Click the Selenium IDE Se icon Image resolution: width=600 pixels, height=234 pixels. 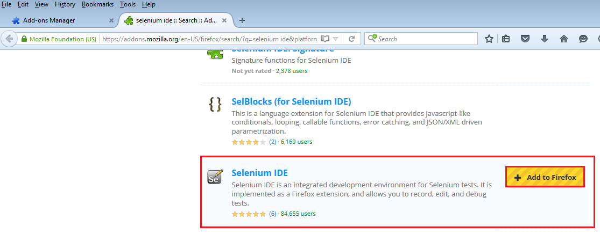215,177
